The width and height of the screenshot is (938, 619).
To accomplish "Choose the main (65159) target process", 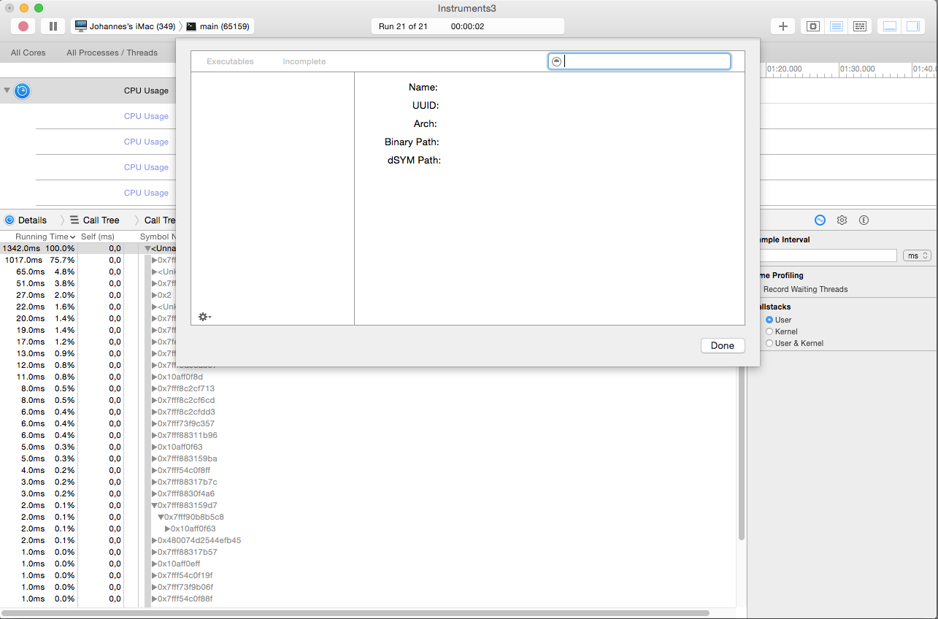I will tap(218, 26).
